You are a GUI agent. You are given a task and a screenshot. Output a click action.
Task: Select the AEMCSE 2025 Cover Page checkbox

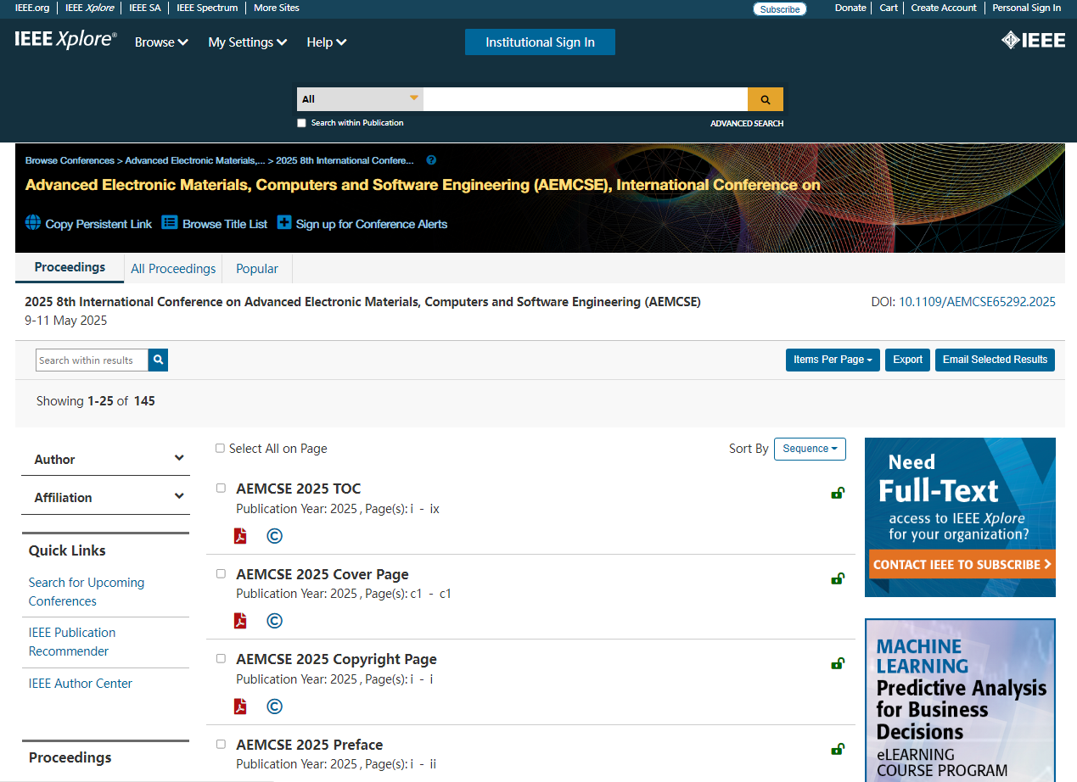221,573
